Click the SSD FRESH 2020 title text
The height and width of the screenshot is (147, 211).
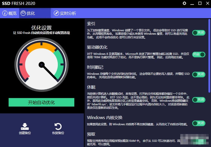(19, 3)
